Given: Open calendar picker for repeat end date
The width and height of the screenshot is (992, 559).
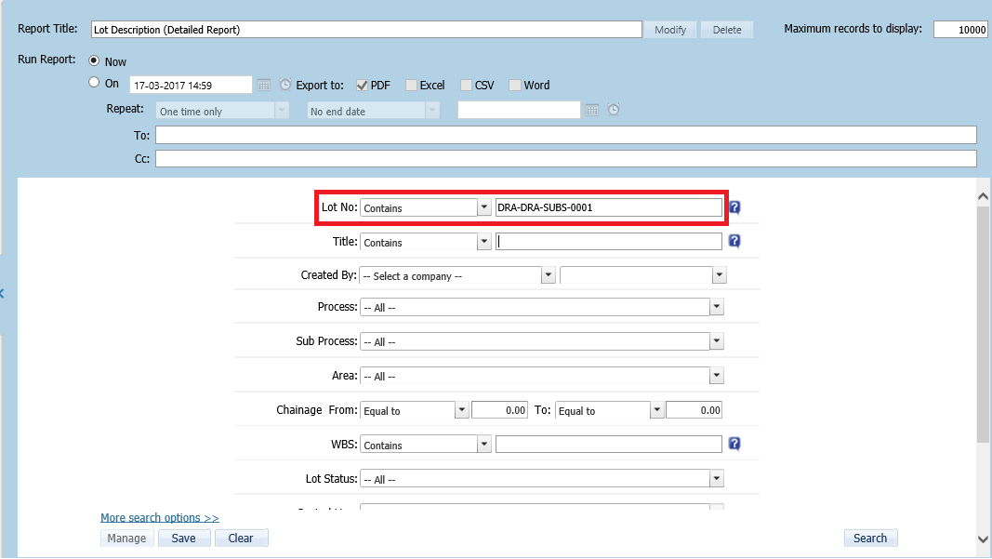Looking at the screenshot, I should (x=591, y=110).
